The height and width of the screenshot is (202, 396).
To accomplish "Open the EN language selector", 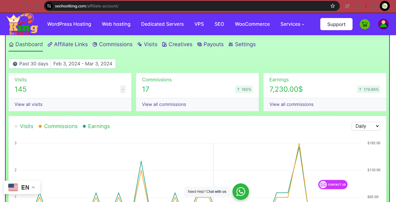I will (x=22, y=188).
